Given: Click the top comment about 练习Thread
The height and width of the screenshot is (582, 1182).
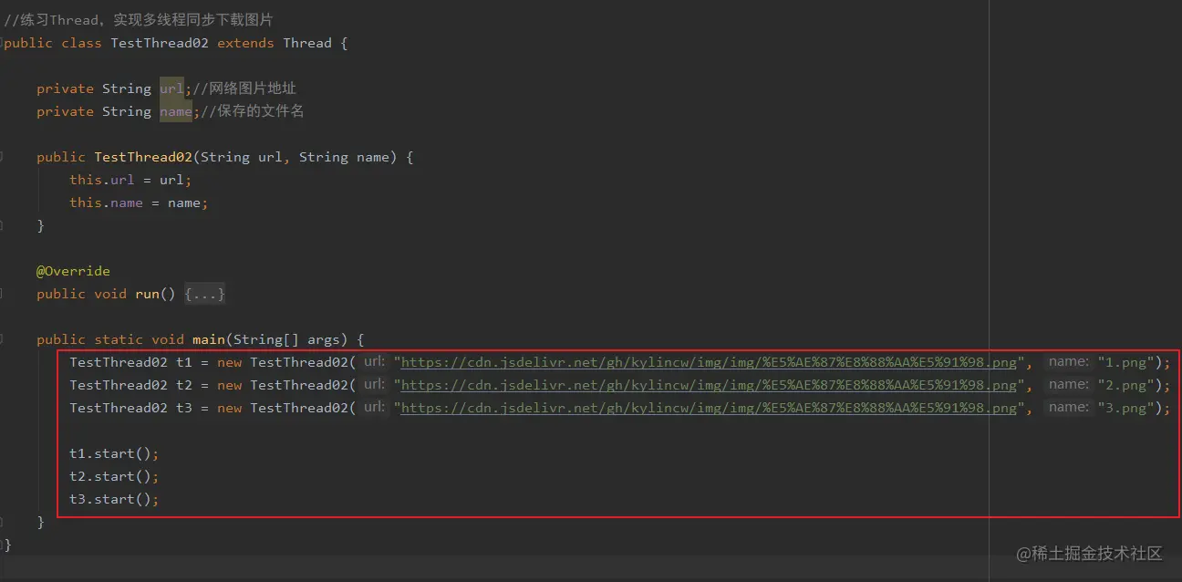Looking at the screenshot, I should point(139,19).
